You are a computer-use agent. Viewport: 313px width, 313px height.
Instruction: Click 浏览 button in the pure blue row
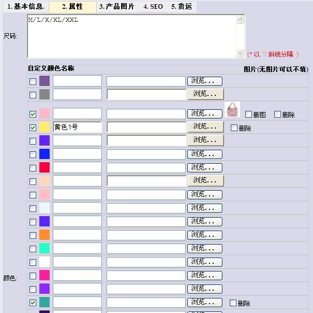[x=205, y=154]
